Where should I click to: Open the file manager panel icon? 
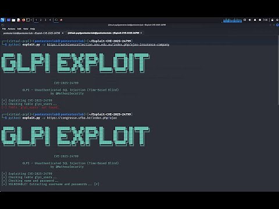pos(13,20)
